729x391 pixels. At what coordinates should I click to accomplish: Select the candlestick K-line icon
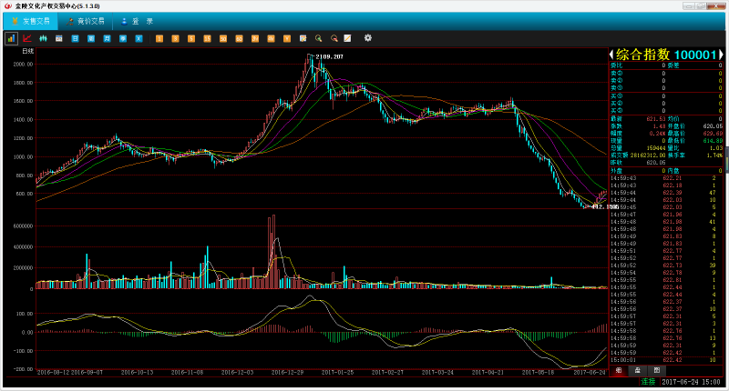tap(43, 38)
